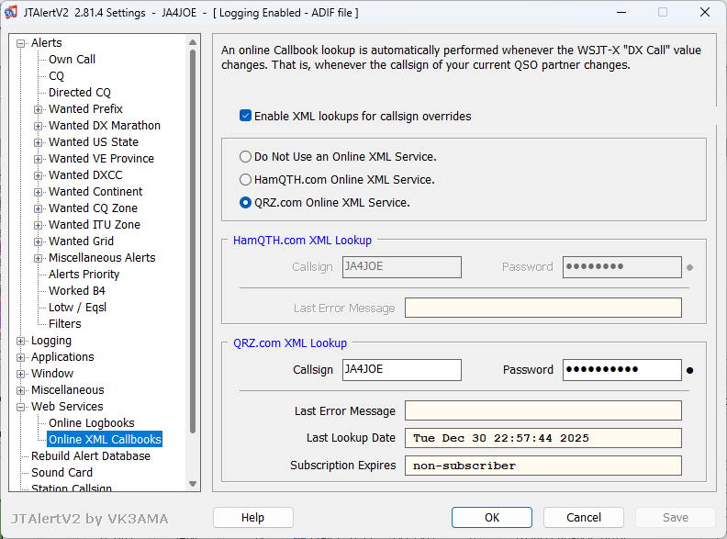Screen dimensions: 727x539
Task: Click in QRZ.com Callsign field
Action: click(x=402, y=370)
